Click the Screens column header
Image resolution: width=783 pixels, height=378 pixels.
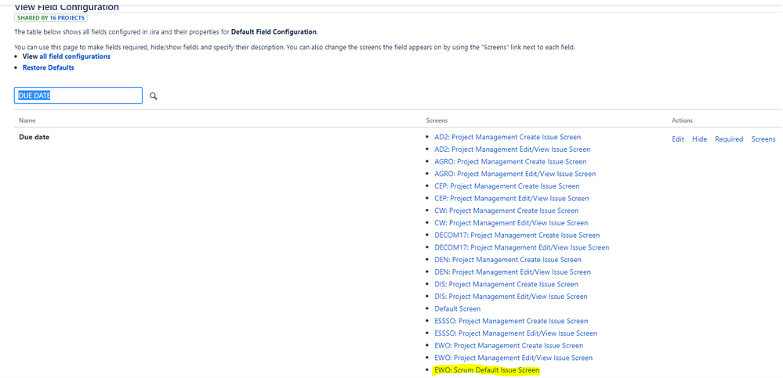437,121
